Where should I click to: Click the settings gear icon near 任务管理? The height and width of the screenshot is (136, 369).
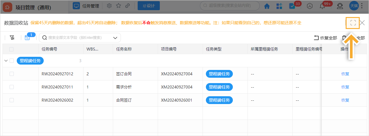(109, 6)
